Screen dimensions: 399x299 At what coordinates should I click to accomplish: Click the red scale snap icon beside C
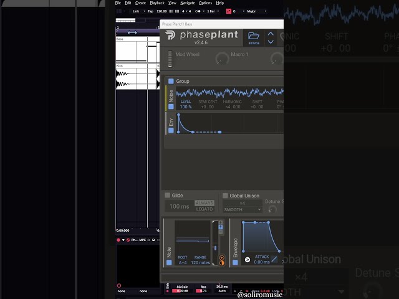(229, 11)
